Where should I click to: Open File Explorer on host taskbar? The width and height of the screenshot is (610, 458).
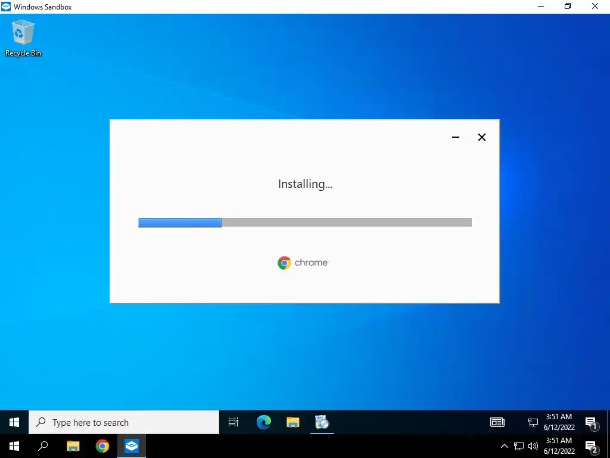point(73,446)
